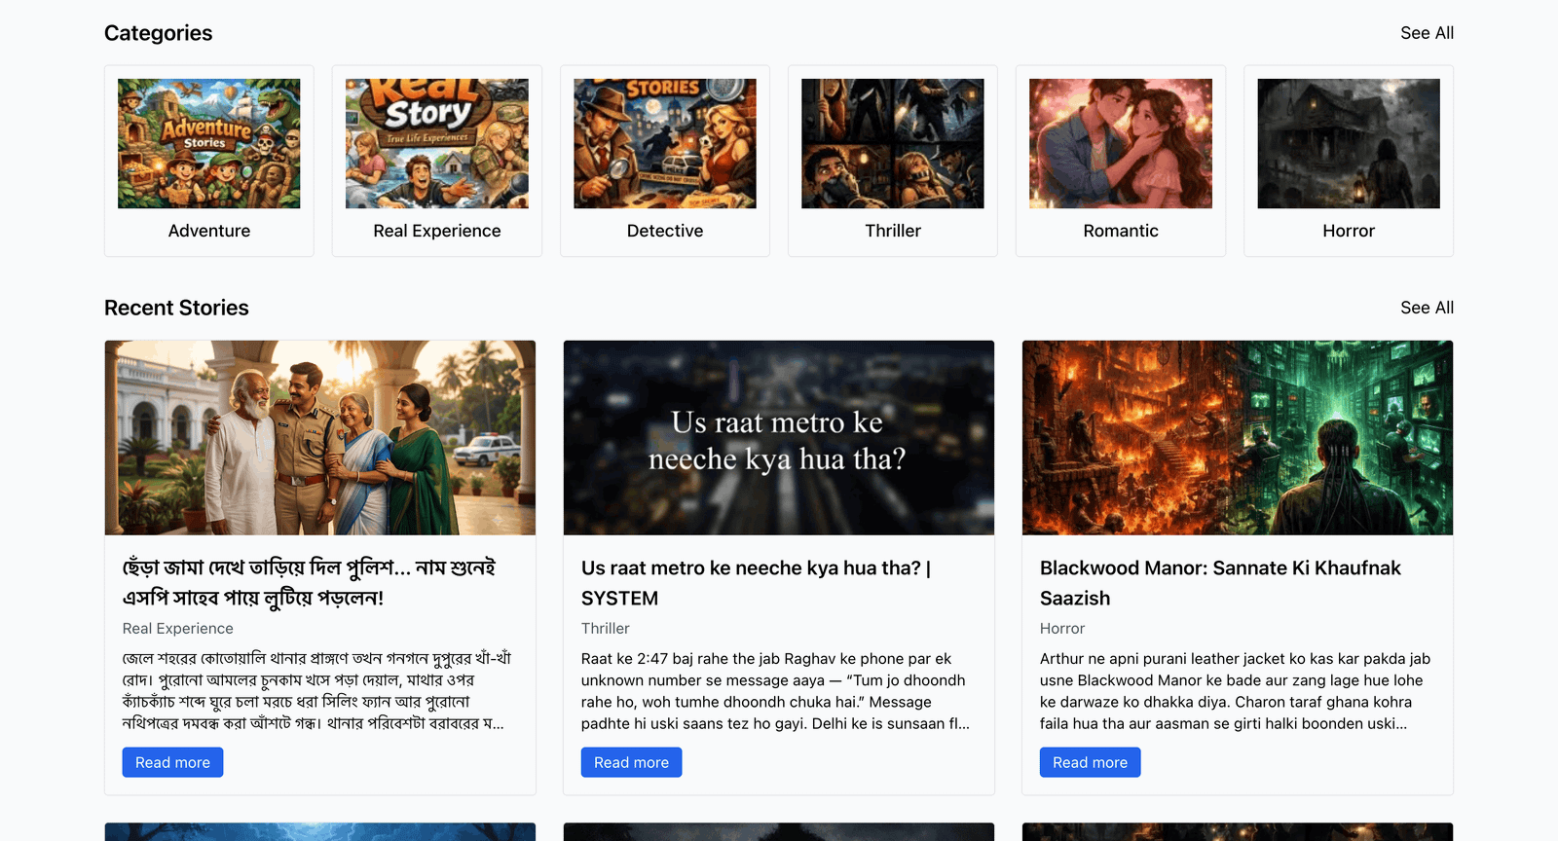The height and width of the screenshot is (841, 1558).
Task: Select the Detective category image
Action: point(665,143)
